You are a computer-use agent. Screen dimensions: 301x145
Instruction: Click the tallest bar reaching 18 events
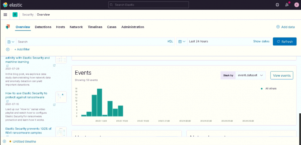click(x=99, y=102)
